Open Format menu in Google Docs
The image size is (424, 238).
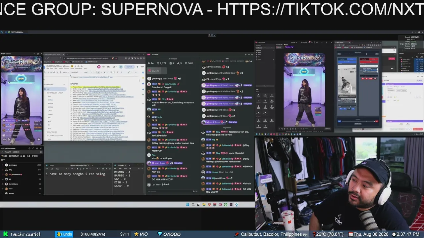click(x=67, y=68)
